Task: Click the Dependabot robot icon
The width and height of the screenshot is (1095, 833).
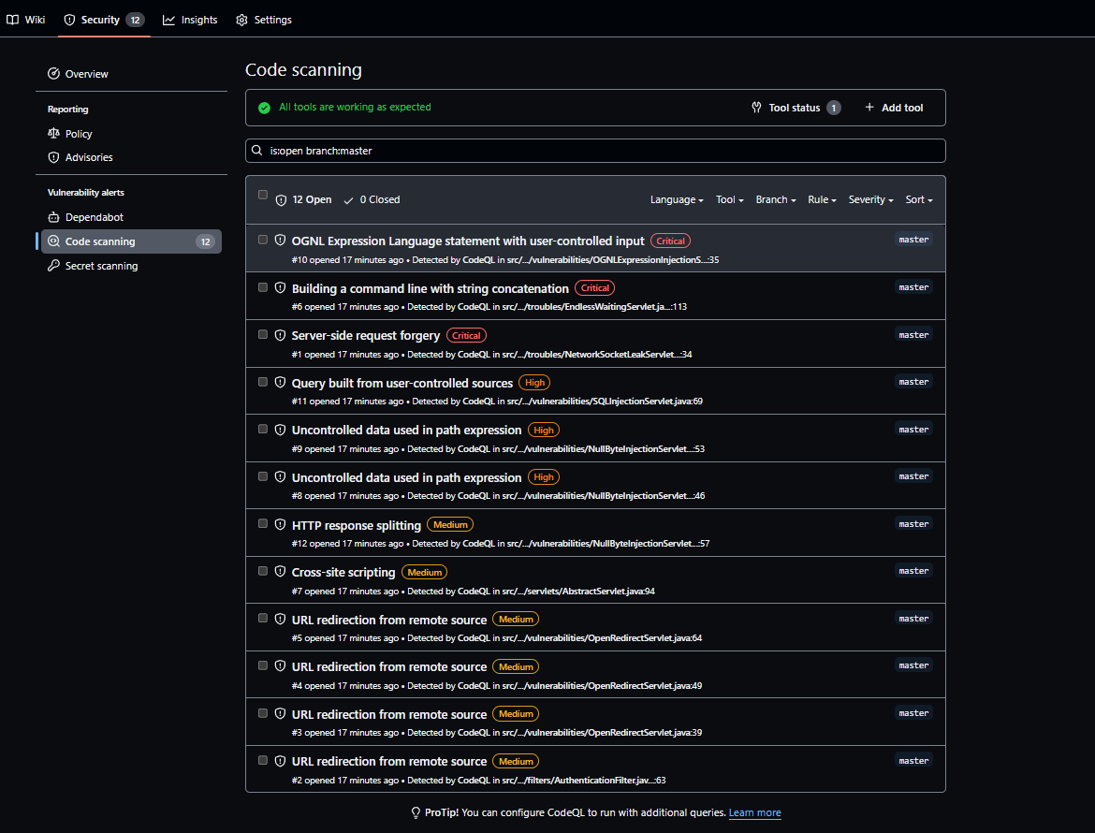Action: point(54,217)
